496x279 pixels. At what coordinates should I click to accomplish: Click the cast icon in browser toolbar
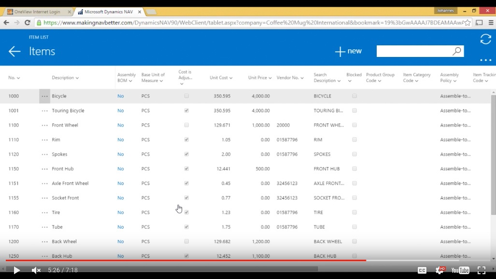click(479, 23)
